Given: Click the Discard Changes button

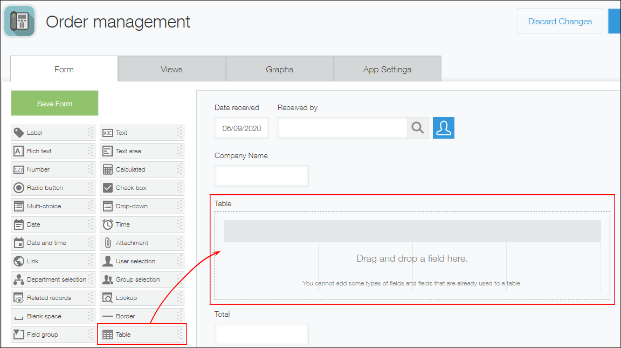Looking at the screenshot, I should point(560,21).
